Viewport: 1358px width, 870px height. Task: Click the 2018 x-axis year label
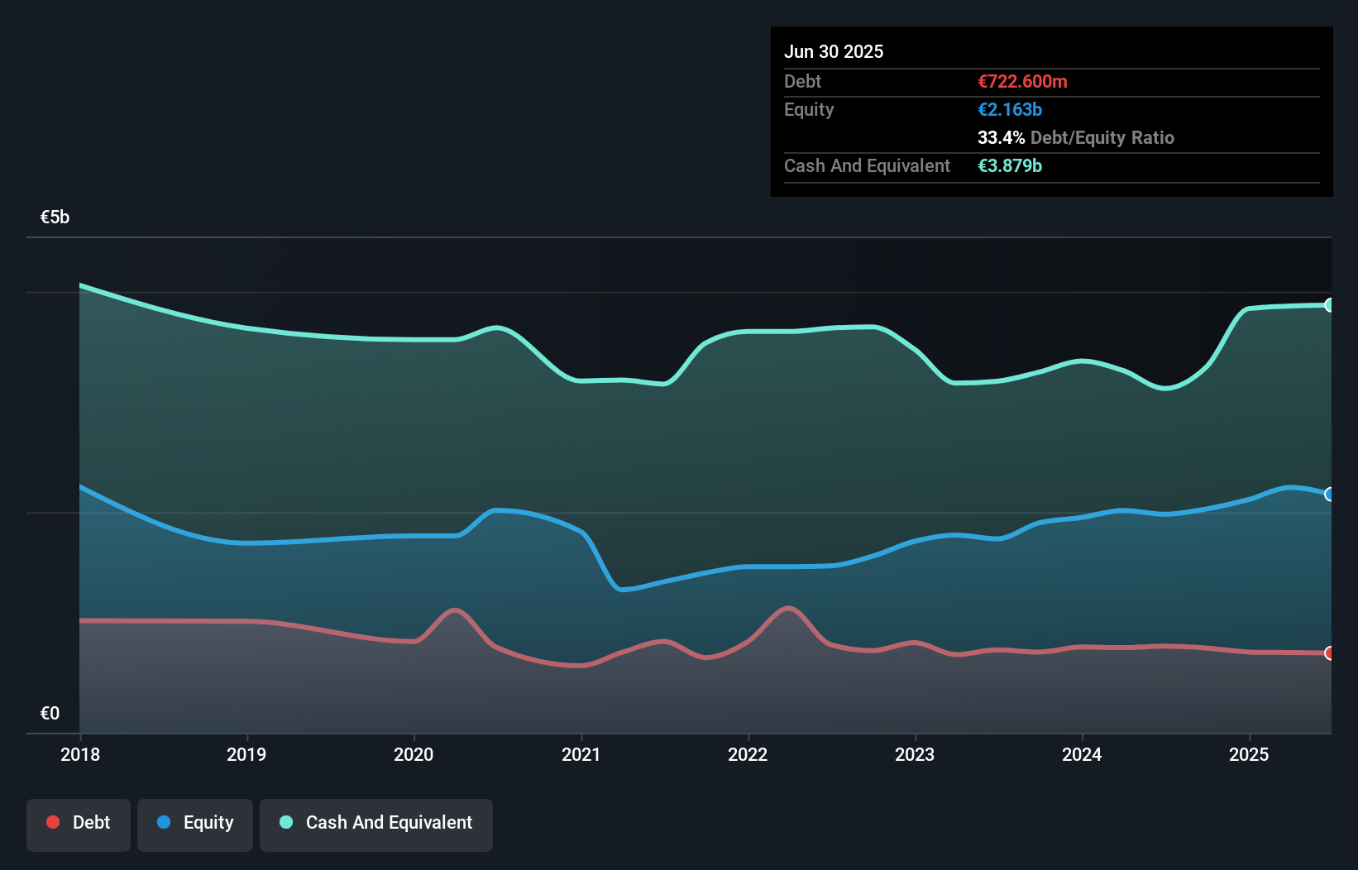pyautogui.click(x=80, y=754)
